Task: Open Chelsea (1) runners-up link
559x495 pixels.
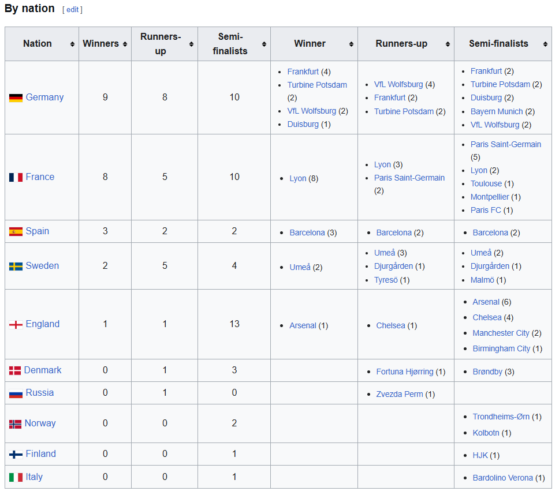Action: click(x=391, y=326)
